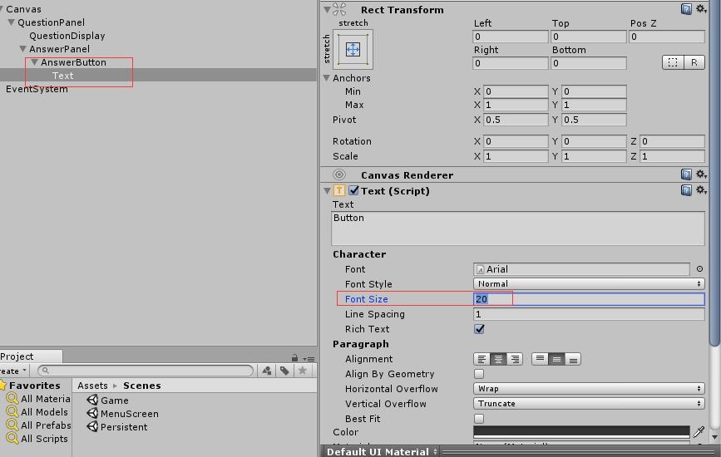Align text vertically top
721x457 pixels.
point(540,359)
